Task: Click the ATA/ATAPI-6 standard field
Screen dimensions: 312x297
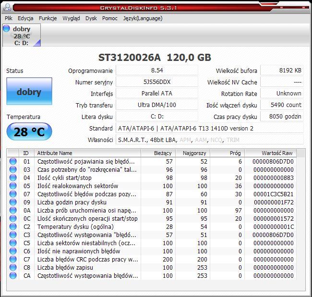Action: pyautogui.click(x=210, y=128)
